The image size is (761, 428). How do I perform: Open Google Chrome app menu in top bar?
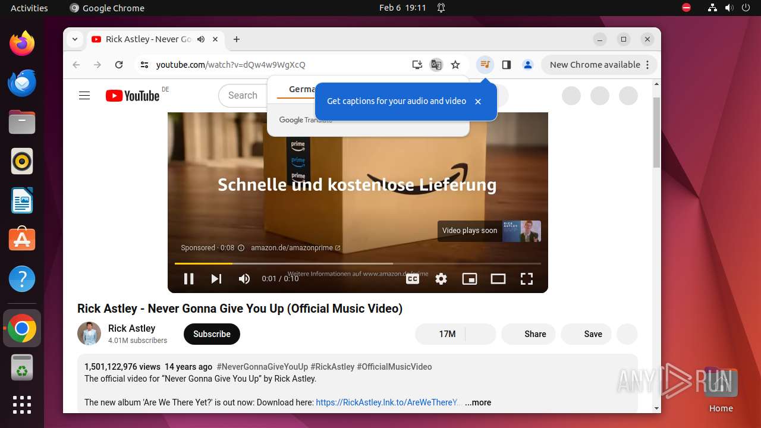point(107,8)
